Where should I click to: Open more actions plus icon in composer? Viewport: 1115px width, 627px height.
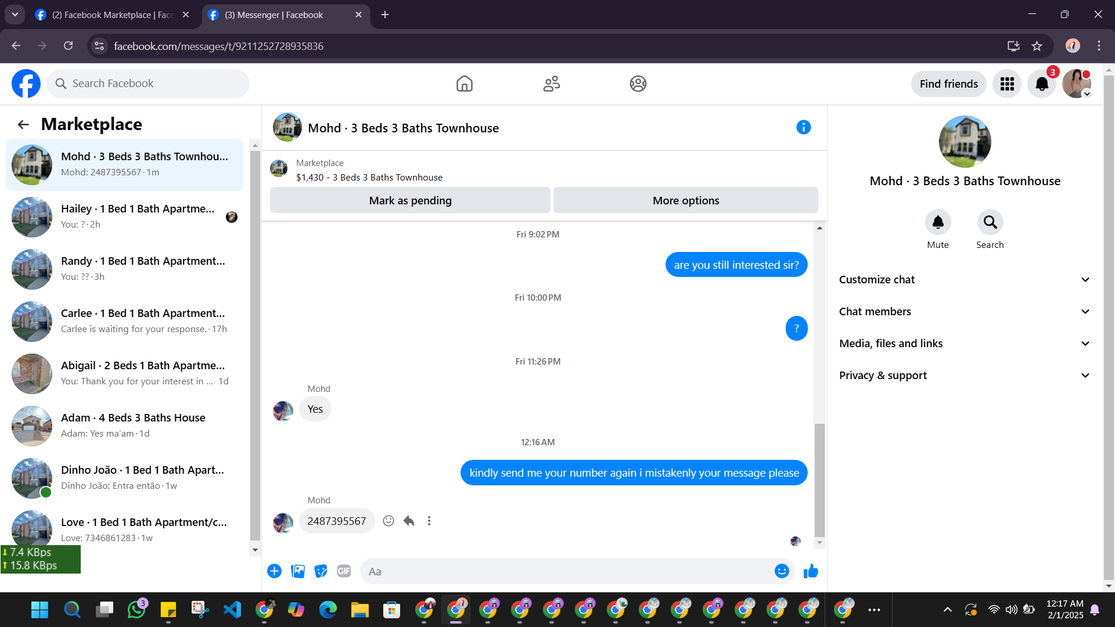[275, 571]
